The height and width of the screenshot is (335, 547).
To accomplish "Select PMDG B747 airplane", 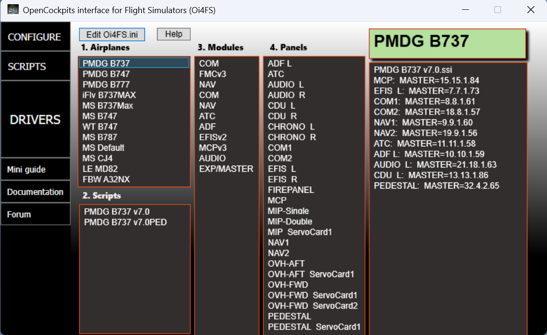I will pyautogui.click(x=106, y=74).
